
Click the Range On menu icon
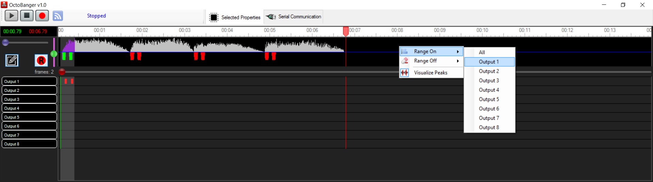(404, 51)
